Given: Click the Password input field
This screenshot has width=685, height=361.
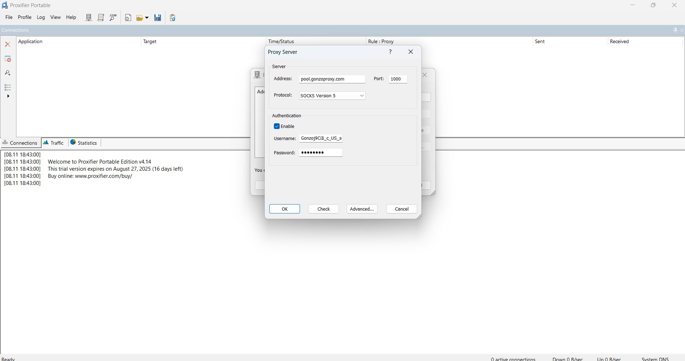Looking at the screenshot, I should pyautogui.click(x=321, y=153).
